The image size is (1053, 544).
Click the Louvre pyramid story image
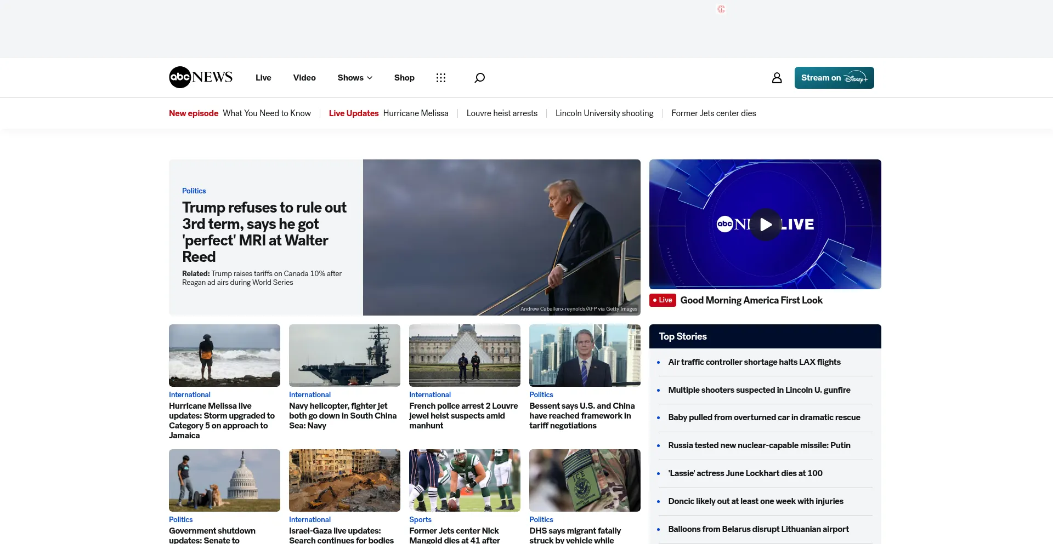[x=465, y=356]
